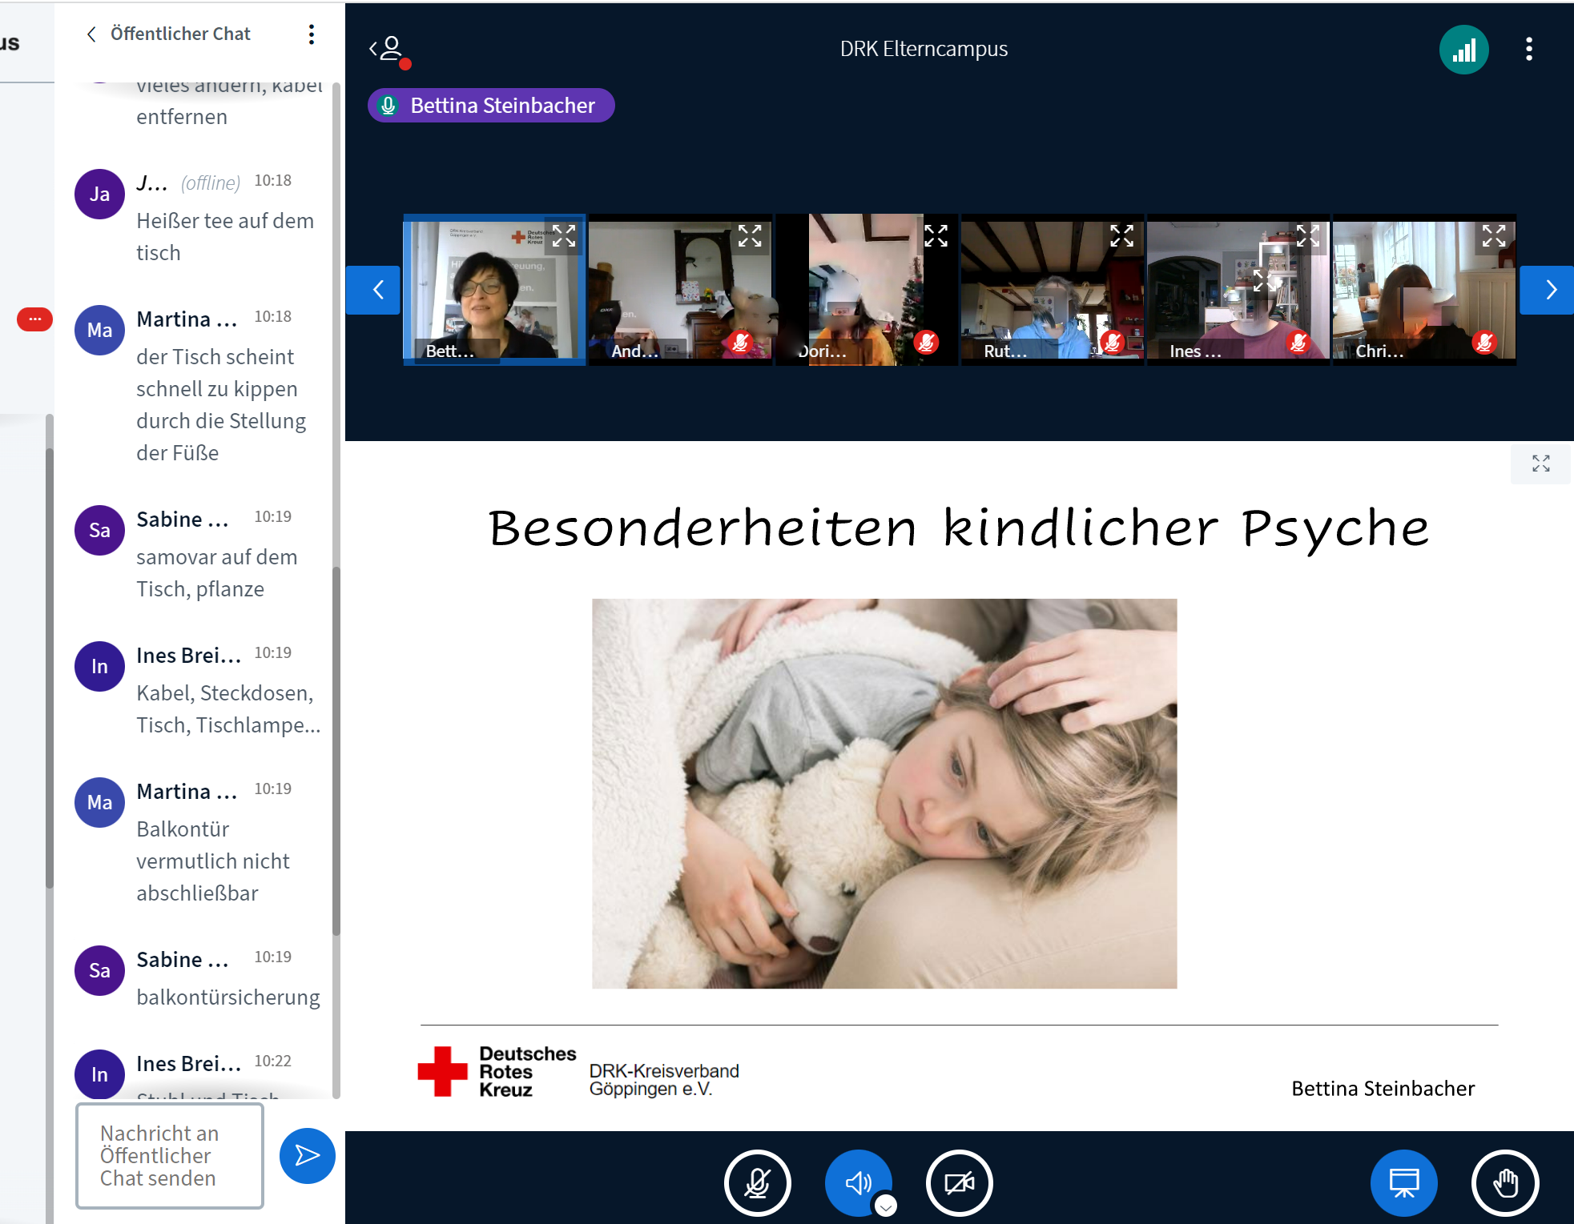Collapse the Öffentlicher Chat panel
This screenshot has width=1574, height=1224.
click(x=92, y=34)
